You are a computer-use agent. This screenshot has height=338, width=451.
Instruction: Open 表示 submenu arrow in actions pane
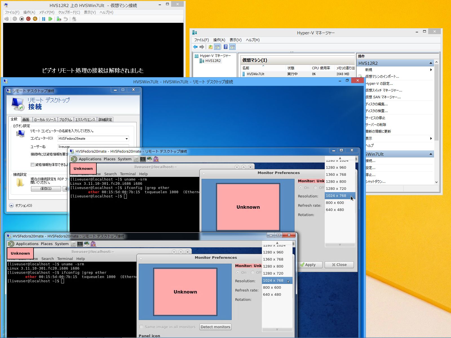tap(431, 138)
